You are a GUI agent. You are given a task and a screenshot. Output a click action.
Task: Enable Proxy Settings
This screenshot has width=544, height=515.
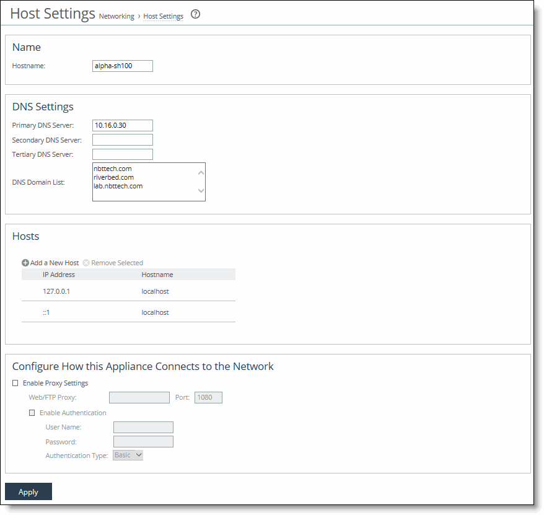[15, 383]
